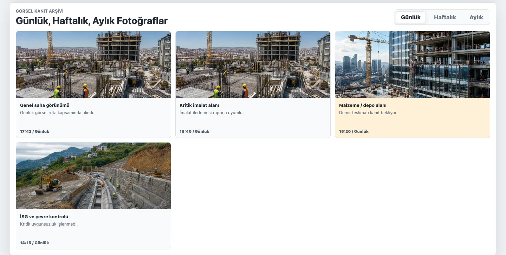
Task: Click the title 'Malzeme / depo alanı'
Action: tap(363, 105)
